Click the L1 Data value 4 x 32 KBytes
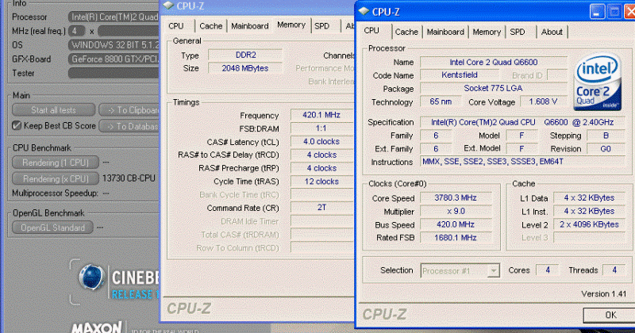Screen dimensions: 635x333 [589, 198]
